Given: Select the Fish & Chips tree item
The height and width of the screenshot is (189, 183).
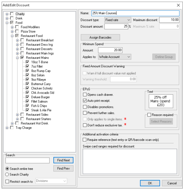Looking at the screenshot, I should (39, 106).
